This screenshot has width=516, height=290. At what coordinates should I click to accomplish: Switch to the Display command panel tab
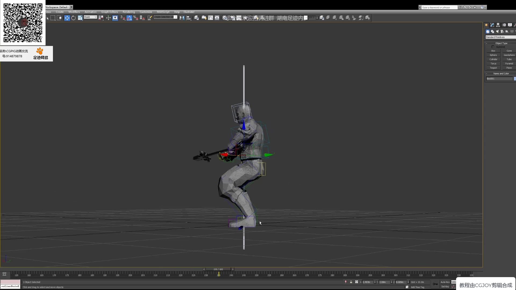[510, 25]
